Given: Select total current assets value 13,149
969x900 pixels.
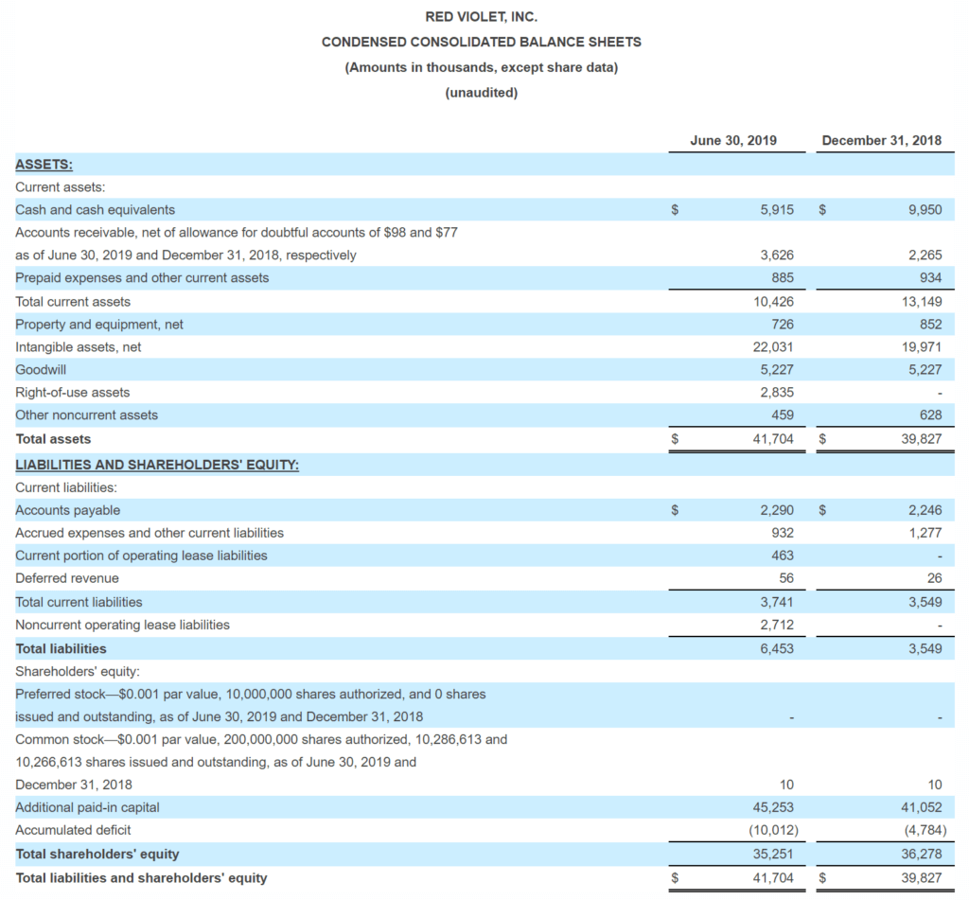Looking at the screenshot, I should click(922, 302).
